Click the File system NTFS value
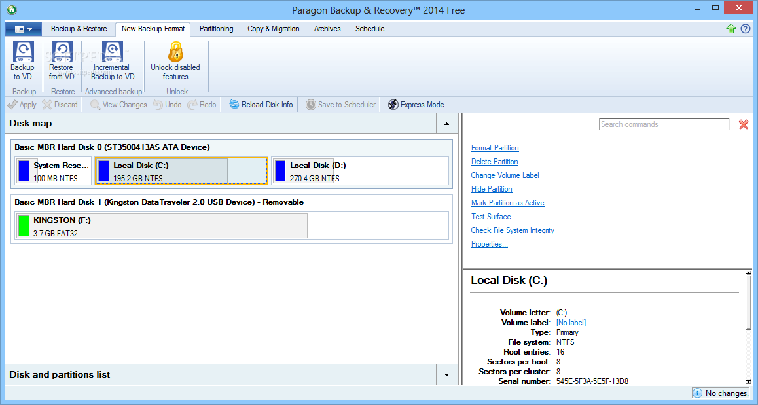 [566, 342]
